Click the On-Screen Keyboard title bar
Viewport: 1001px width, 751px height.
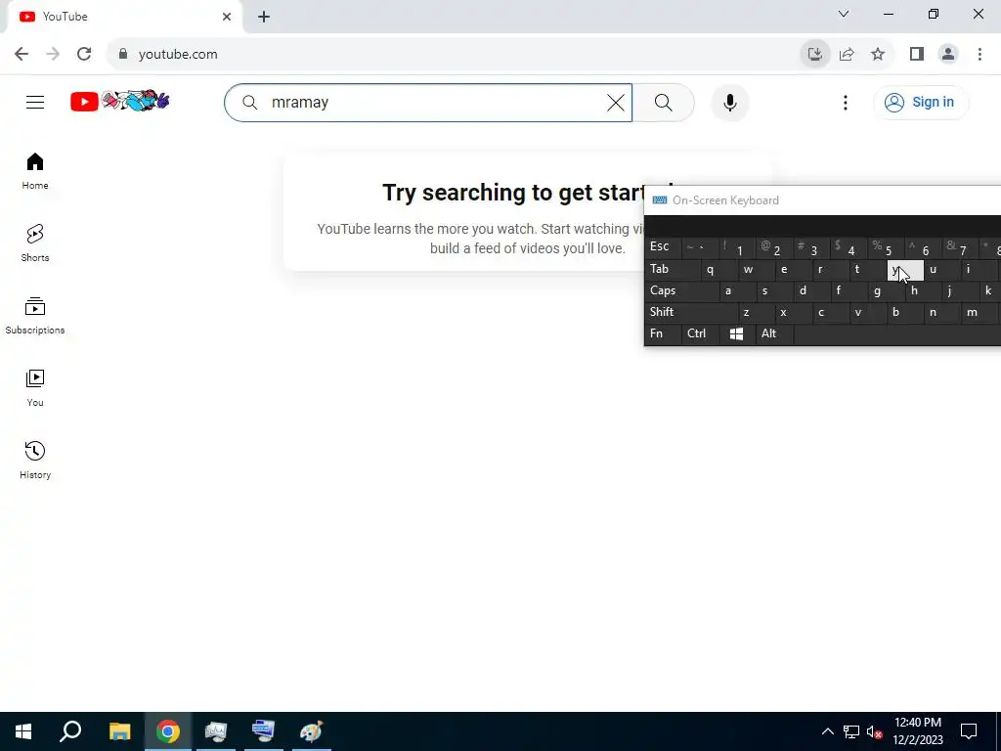(x=823, y=200)
